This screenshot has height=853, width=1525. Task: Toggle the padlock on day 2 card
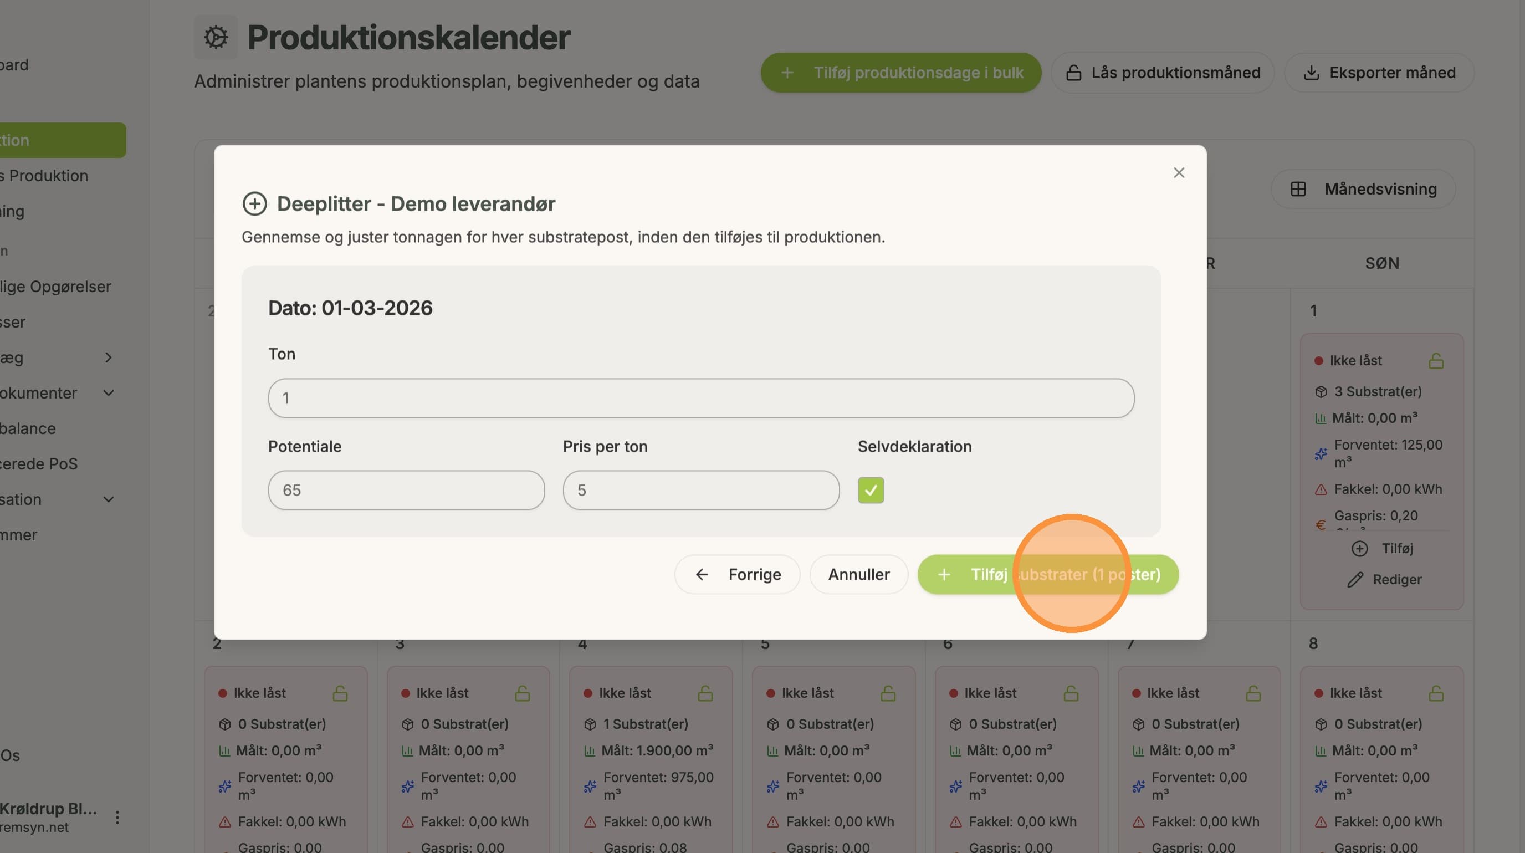(x=340, y=693)
